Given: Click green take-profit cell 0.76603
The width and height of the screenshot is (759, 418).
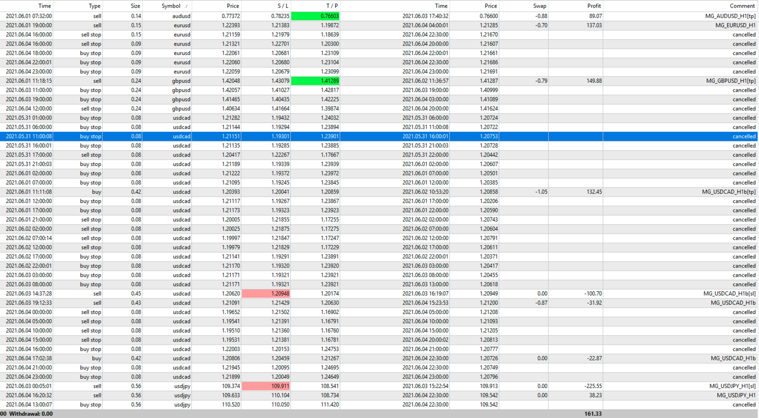Looking at the screenshot, I should pos(315,16).
